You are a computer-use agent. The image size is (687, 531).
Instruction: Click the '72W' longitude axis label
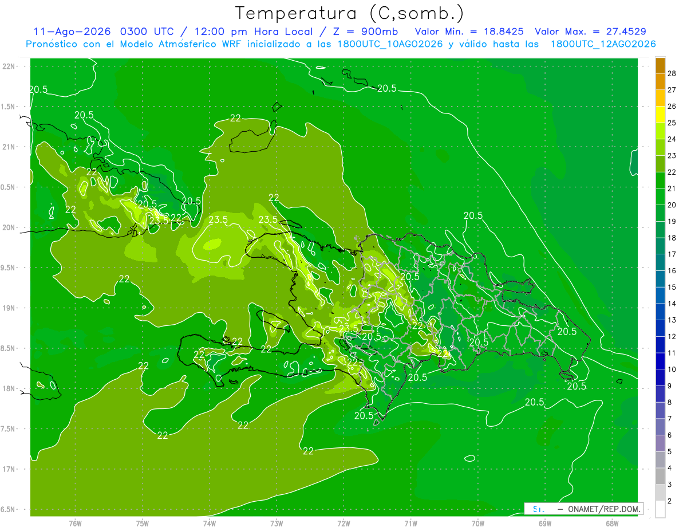[343, 523]
